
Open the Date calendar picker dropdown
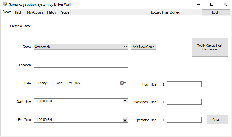pos(124,83)
